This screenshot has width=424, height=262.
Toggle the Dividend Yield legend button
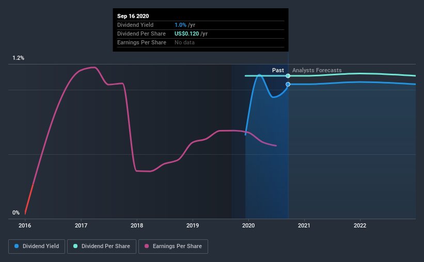pos(37,247)
